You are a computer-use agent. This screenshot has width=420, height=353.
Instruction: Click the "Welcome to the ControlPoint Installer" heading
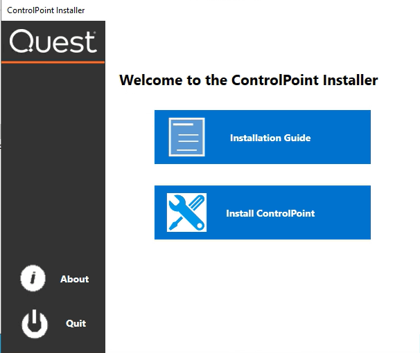coord(248,80)
